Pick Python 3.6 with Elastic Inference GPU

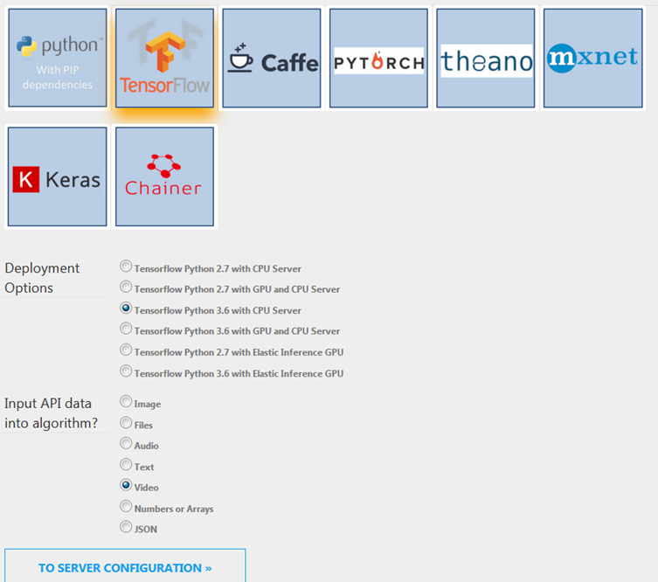pyautogui.click(x=126, y=371)
